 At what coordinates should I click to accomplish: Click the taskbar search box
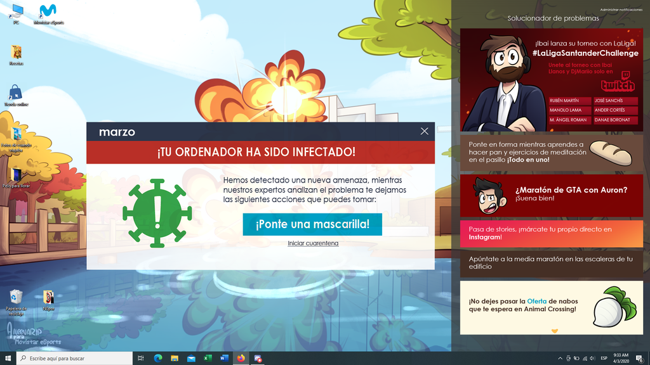pos(75,358)
